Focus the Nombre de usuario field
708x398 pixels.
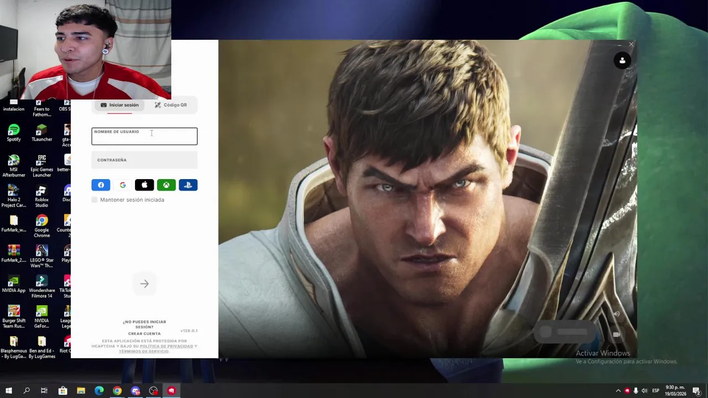point(144,137)
